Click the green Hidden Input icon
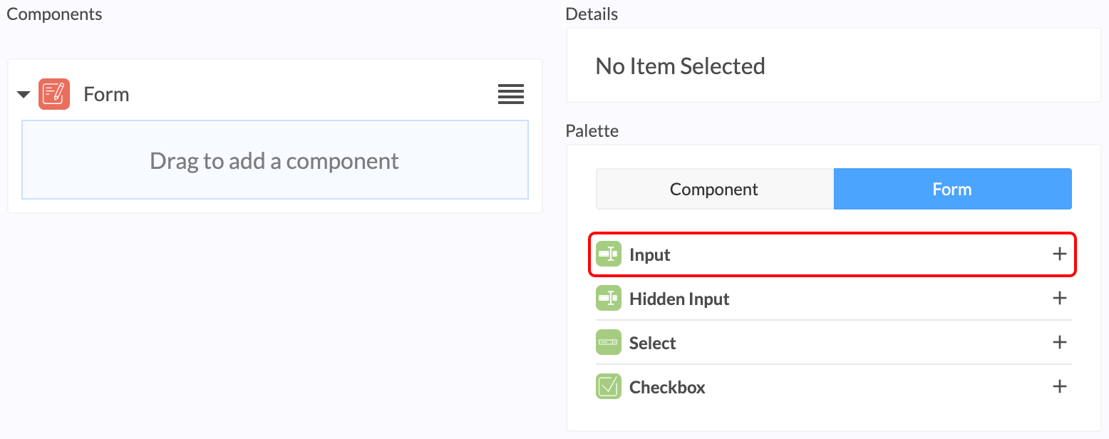 609,298
